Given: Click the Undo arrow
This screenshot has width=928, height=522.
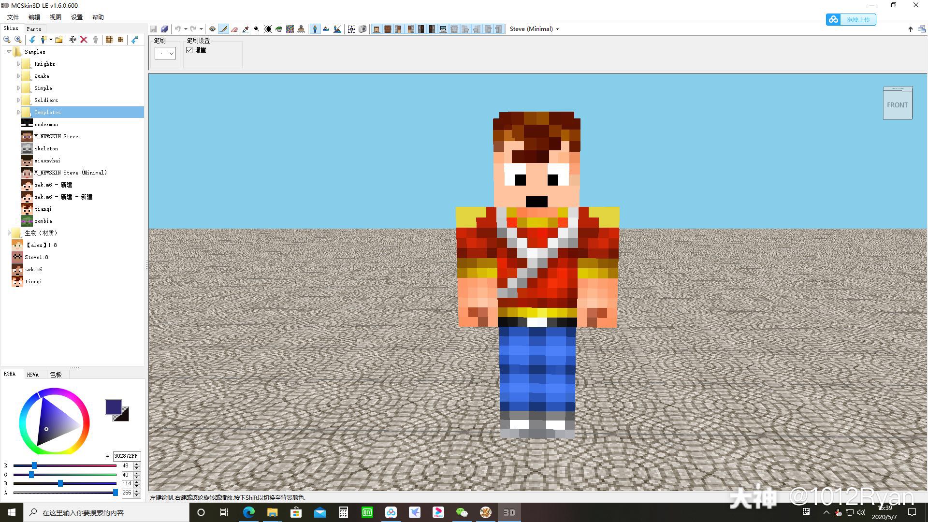Looking at the screenshot, I should tap(177, 29).
